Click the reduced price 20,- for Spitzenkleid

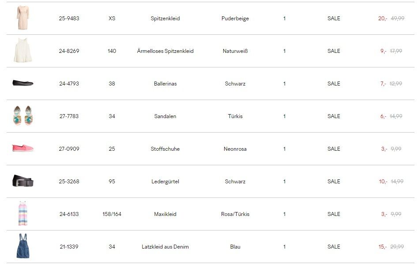click(383, 19)
